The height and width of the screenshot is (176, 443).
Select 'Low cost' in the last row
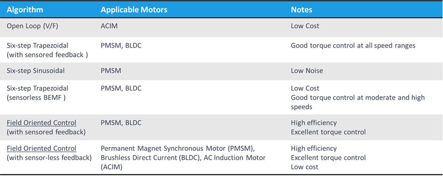pyautogui.click(x=305, y=167)
